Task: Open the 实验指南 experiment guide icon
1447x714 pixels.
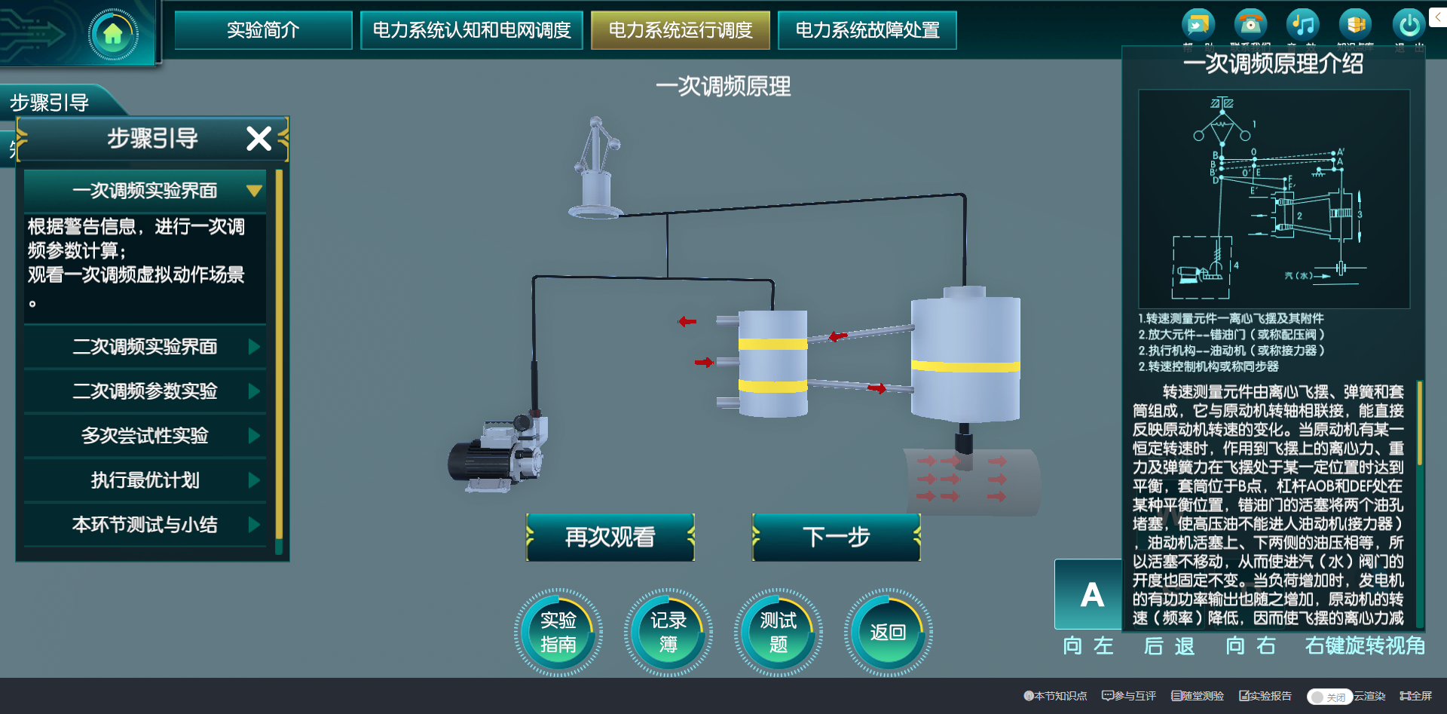Action: click(558, 632)
